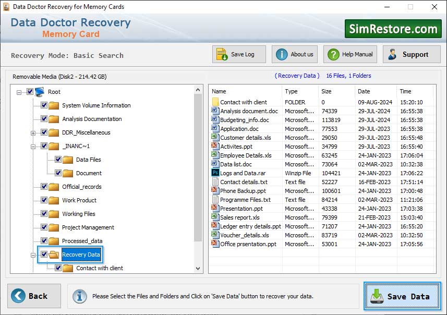Click the Support button label
447x315 pixels.
point(415,54)
